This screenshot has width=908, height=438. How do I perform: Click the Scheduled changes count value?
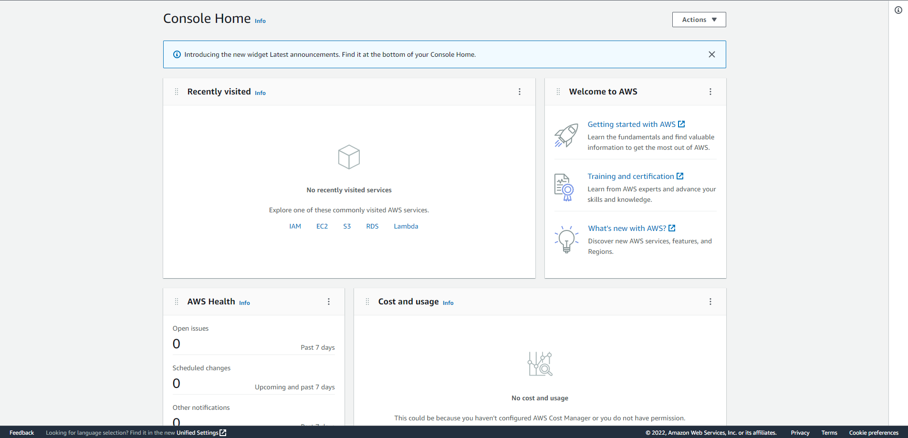coord(177,384)
